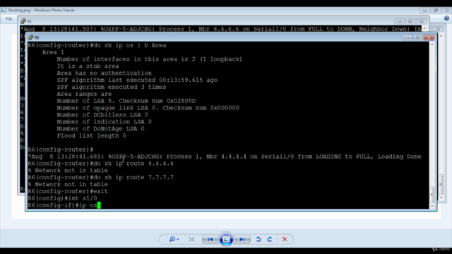Click the 'R6(config)#int s1/0' line

click(62, 198)
